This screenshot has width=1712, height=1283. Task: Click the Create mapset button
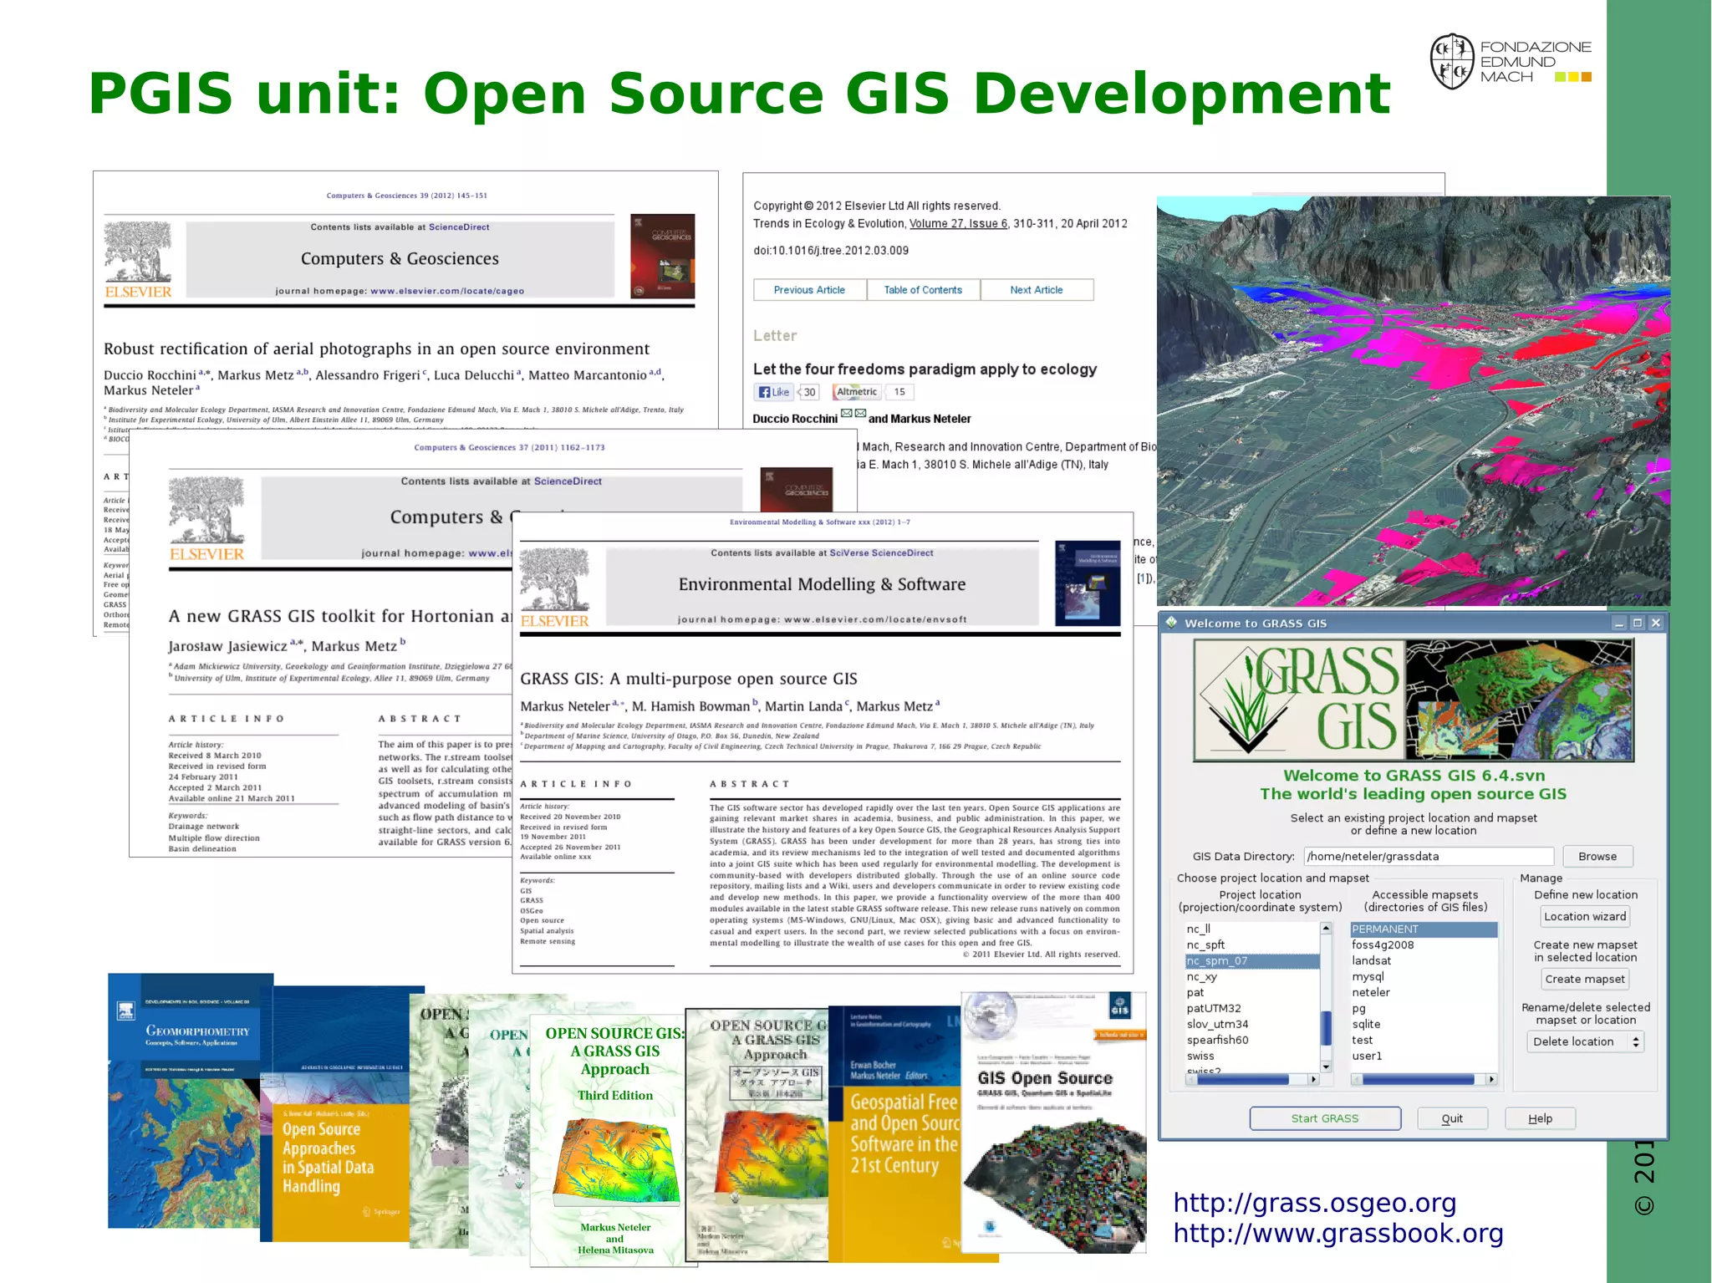[1585, 979]
